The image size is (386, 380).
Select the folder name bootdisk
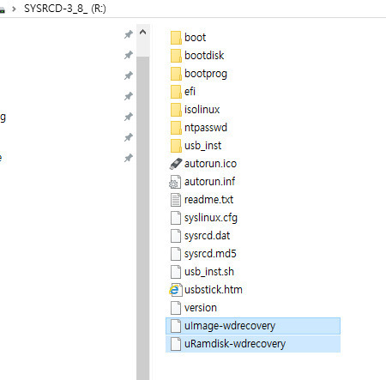(204, 56)
